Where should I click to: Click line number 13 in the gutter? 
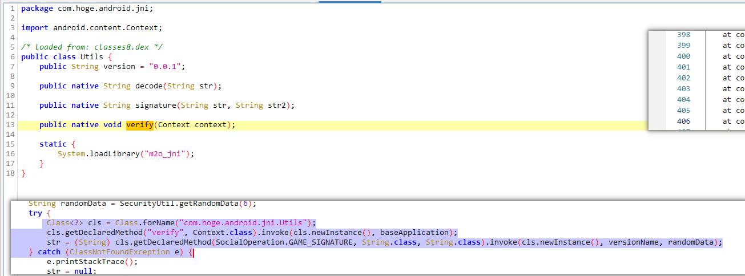pyautogui.click(x=10, y=125)
